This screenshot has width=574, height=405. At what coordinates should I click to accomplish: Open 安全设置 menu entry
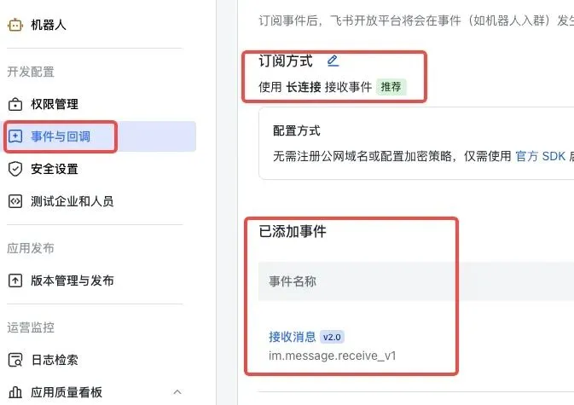55,169
